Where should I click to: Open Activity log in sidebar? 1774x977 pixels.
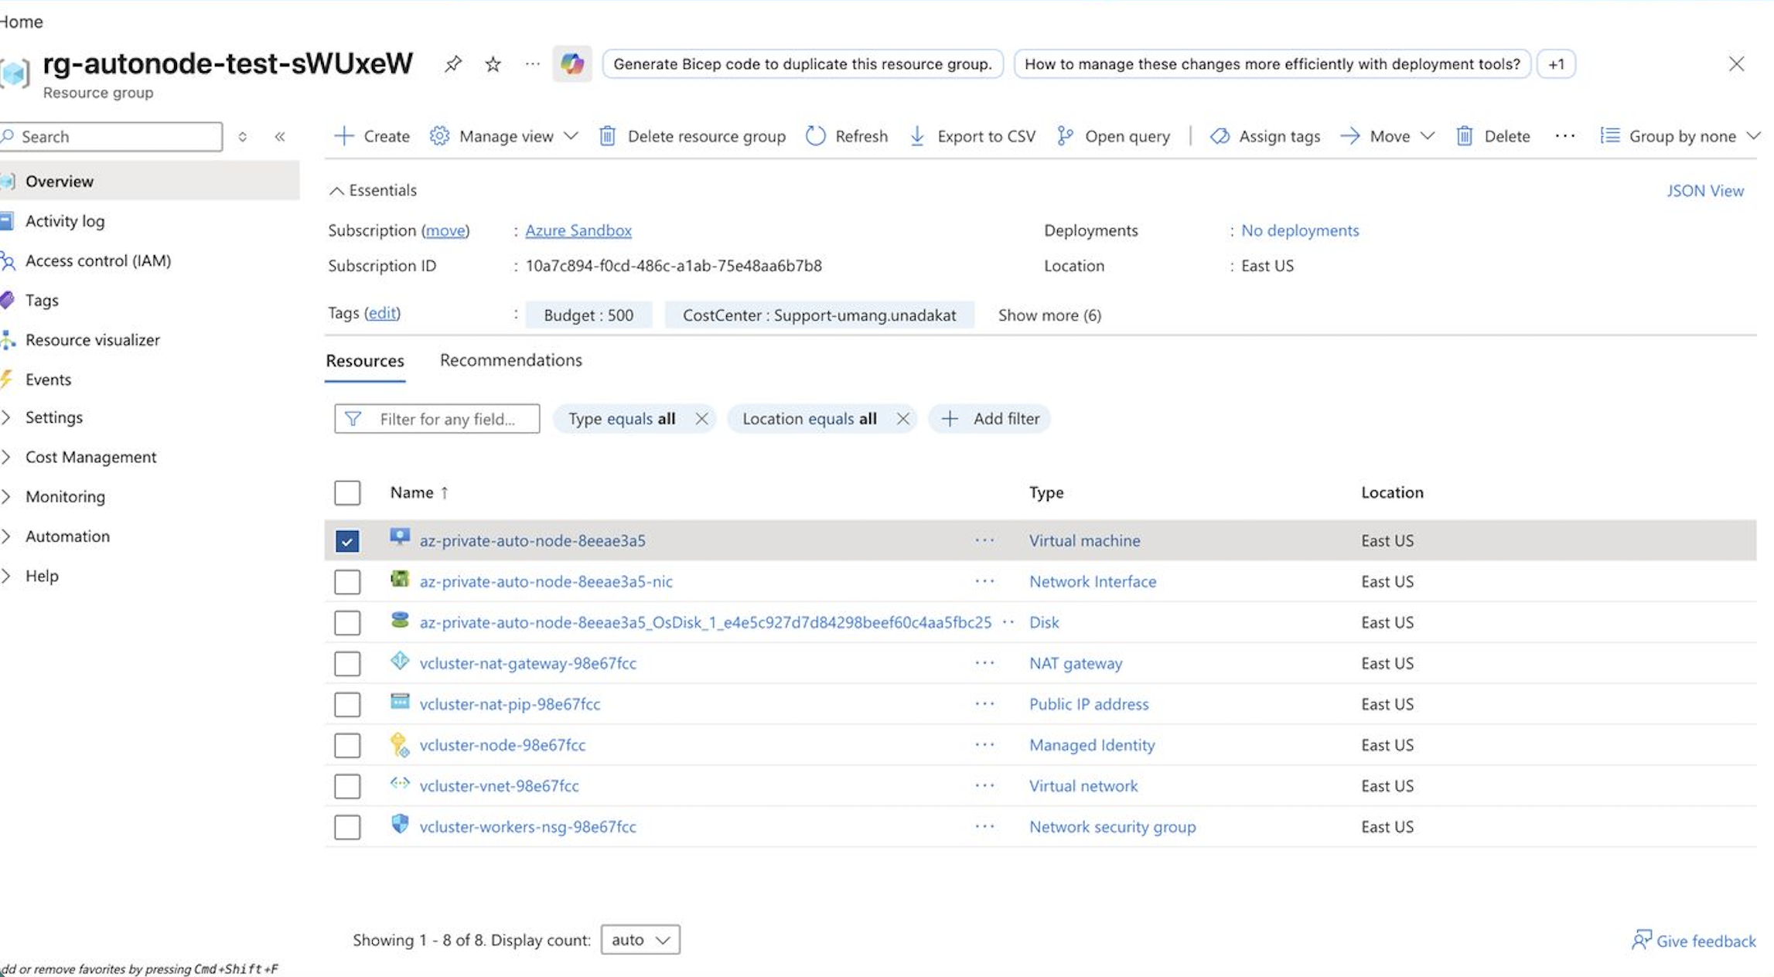[x=65, y=221]
